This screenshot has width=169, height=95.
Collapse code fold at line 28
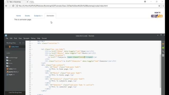[32, 73]
